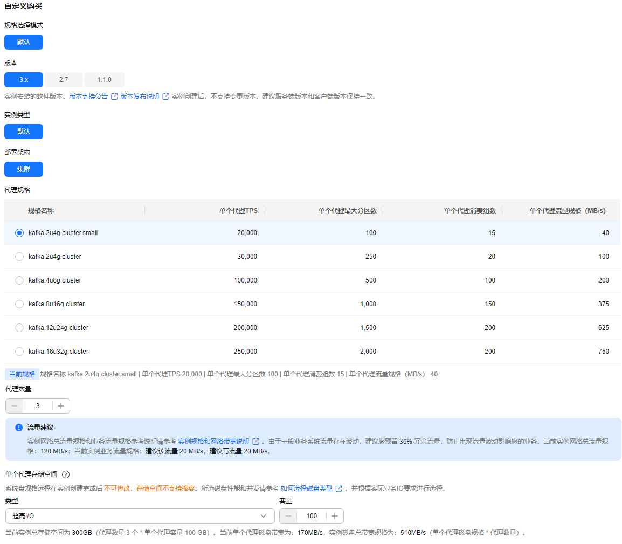622x544 pixels.
Task: Click the 规格名称 column header
Action: click(x=41, y=211)
